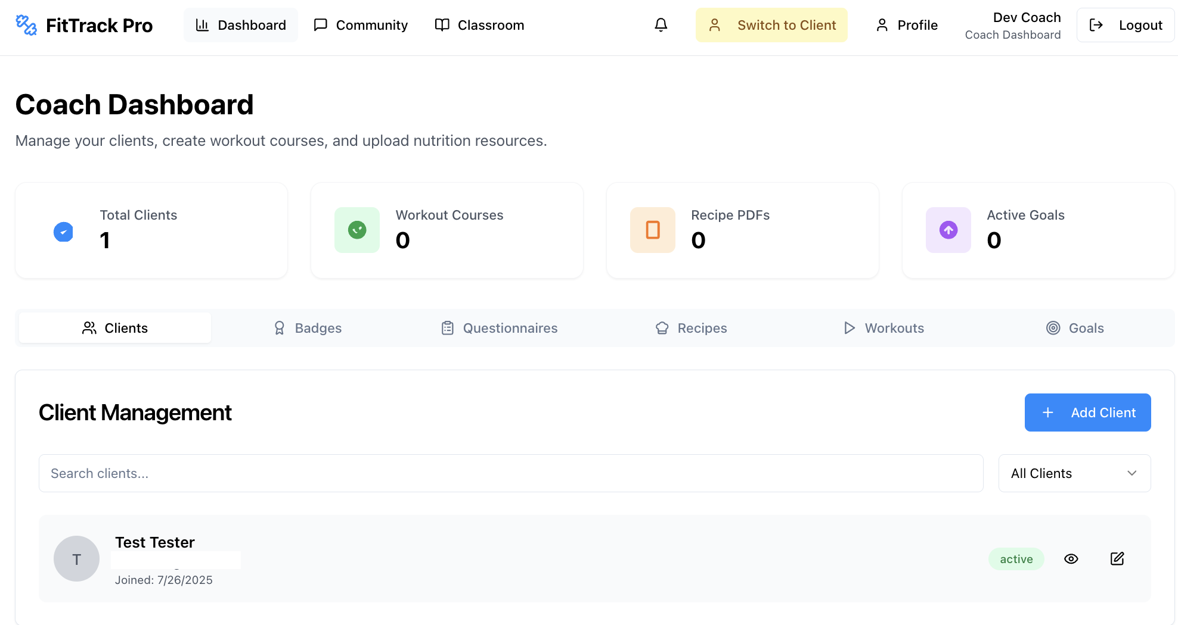The height and width of the screenshot is (625, 1178).
Task: Edit the Test Tester client
Action: pyautogui.click(x=1117, y=559)
